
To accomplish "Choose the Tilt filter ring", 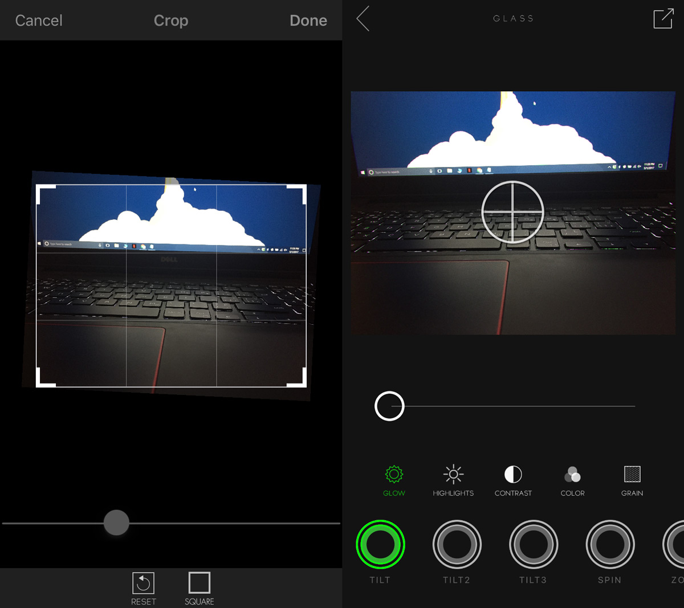I will click(x=380, y=544).
